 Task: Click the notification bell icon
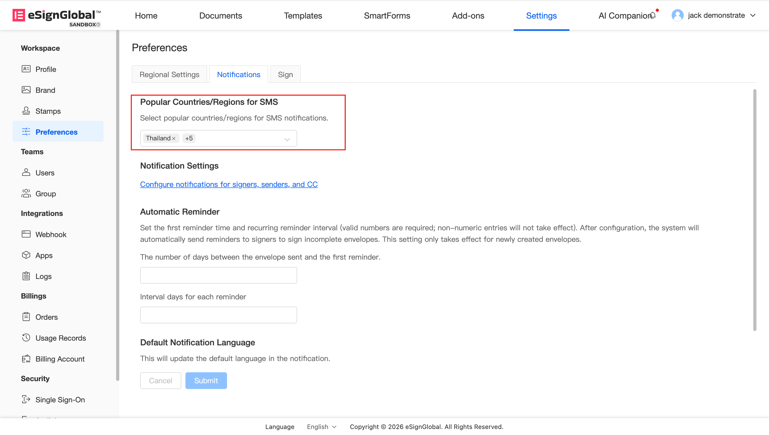coord(653,15)
